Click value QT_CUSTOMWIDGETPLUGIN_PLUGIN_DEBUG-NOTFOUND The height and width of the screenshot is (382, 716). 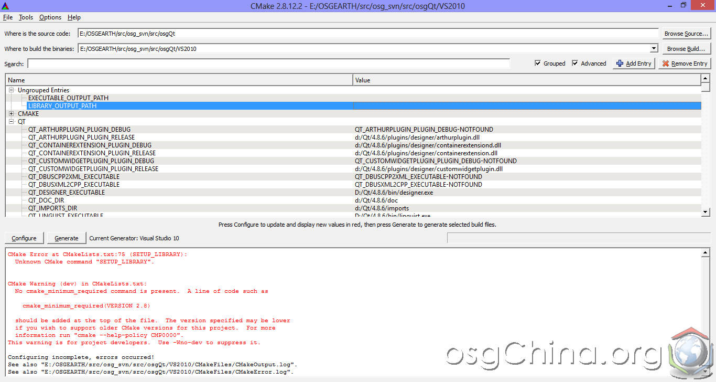pyautogui.click(x=436, y=161)
